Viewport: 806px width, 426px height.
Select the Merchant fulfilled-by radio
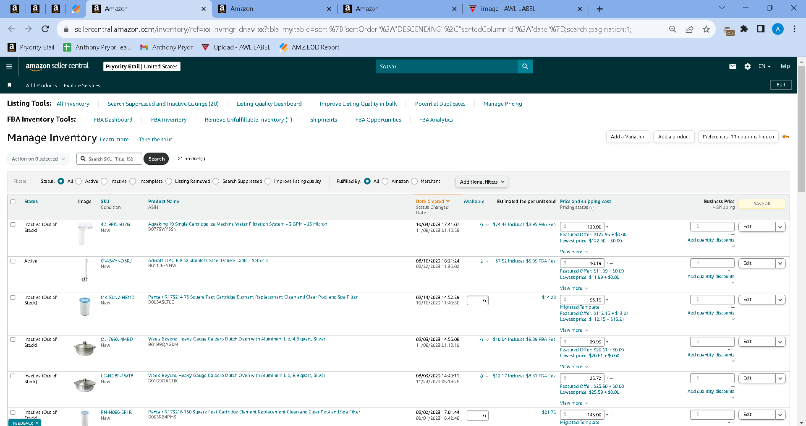click(414, 181)
